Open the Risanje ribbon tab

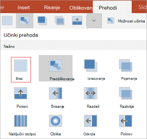coord(52,8)
